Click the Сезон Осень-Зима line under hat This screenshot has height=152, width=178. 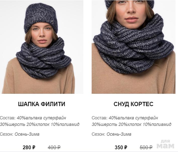[20, 134]
